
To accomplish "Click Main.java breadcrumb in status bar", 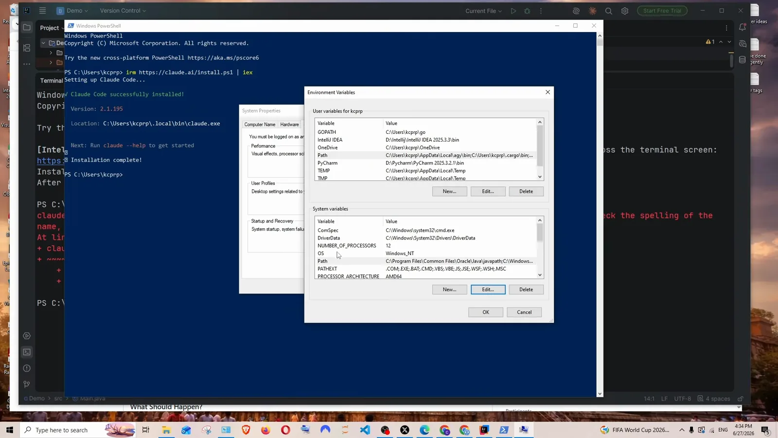I will [x=89, y=399].
